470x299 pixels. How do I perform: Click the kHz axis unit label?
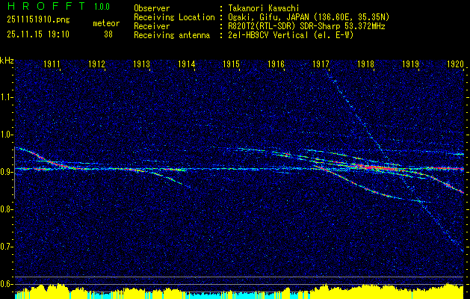pyautogui.click(x=7, y=61)
